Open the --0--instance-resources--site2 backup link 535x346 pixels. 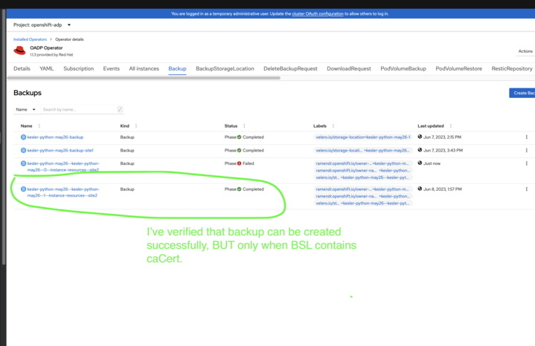coord(63,166)
